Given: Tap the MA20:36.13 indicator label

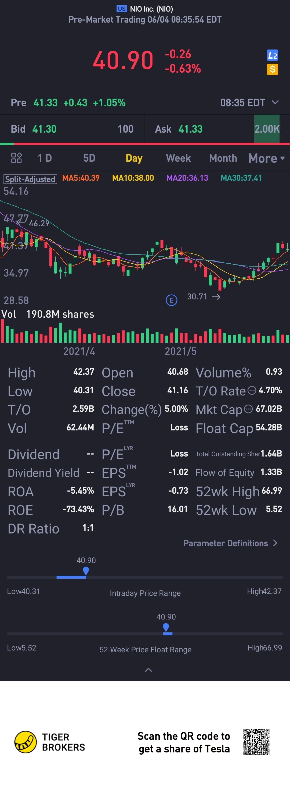Looking at the screenshot, I should [x=187, y=178].
